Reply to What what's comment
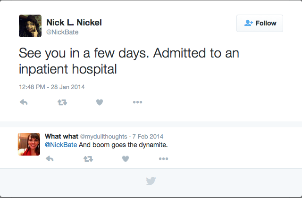 [50, 159]
